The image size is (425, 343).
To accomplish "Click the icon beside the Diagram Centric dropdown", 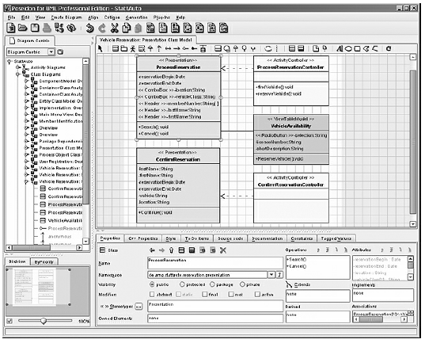I will pos(60,51).
